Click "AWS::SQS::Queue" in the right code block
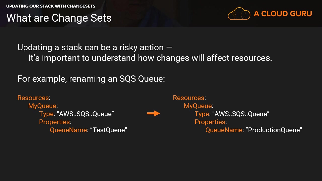 click(x=241, y=114)
